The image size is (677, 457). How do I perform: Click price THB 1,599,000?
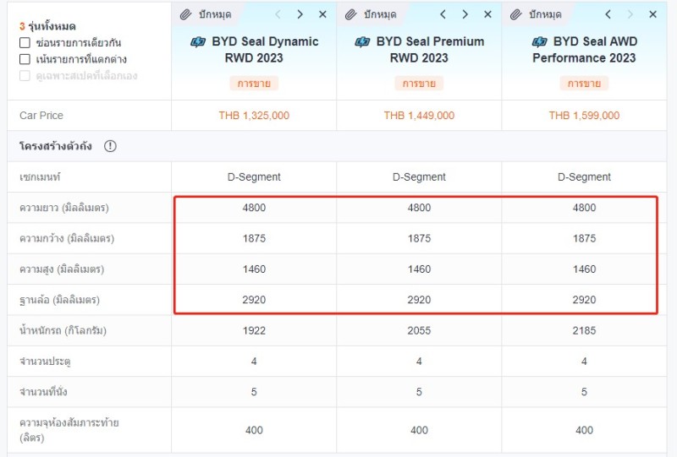pos(584,116)
